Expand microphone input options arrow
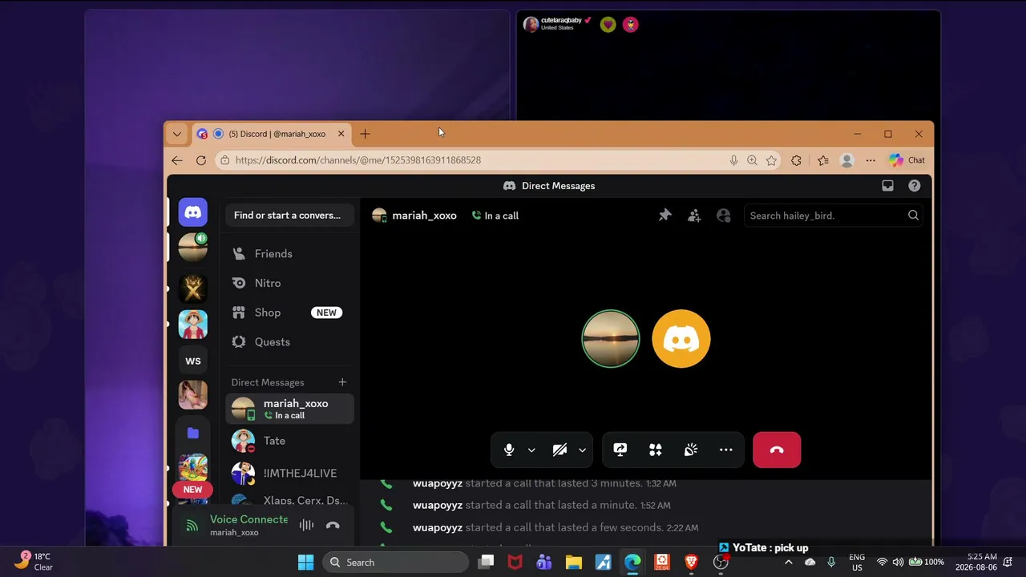Screen dimensions: 1026x577 pos(531,450)
